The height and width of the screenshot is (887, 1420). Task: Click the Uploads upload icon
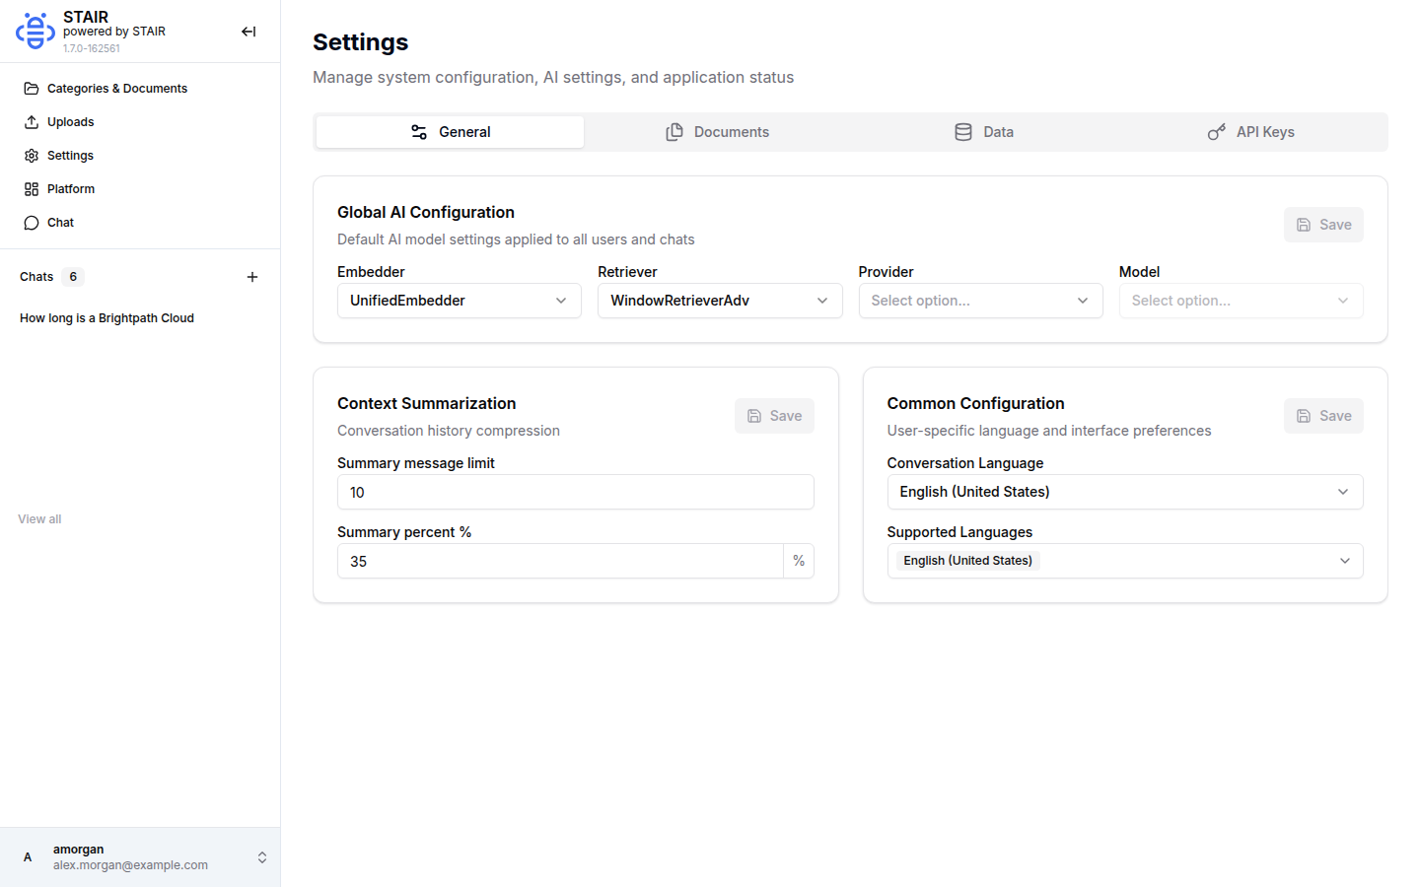tap(32, 122)
